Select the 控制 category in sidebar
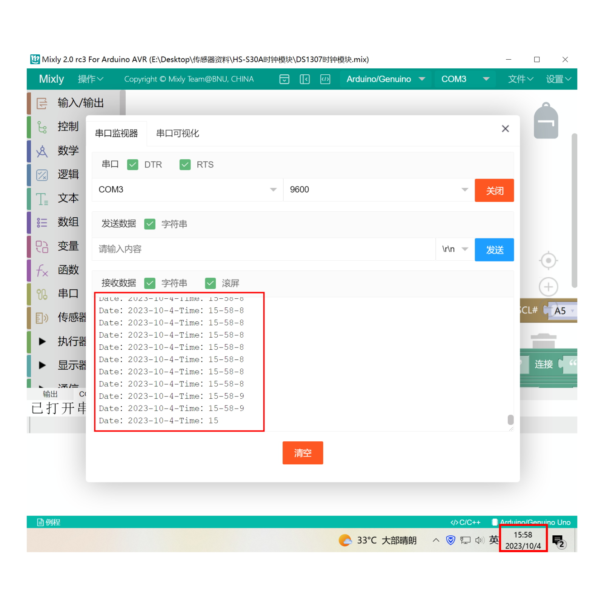This screenshot has height=604, width=604. [69, 127]
